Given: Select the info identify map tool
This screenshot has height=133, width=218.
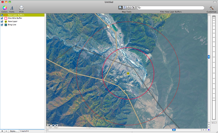Looking at the screenshot, I should pos(125,8).
